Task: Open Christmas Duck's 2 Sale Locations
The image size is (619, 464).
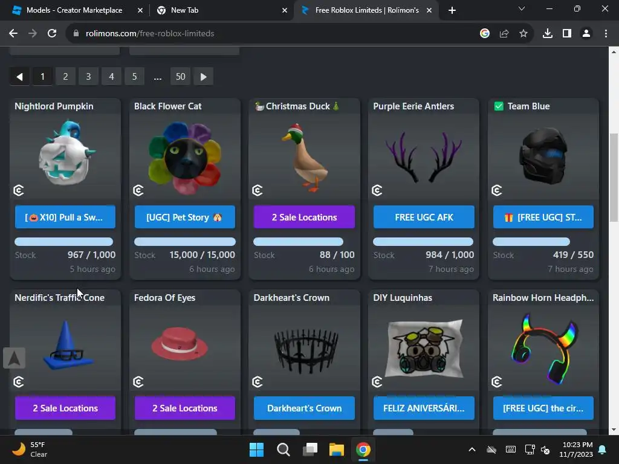Action: tap(305, 217)
